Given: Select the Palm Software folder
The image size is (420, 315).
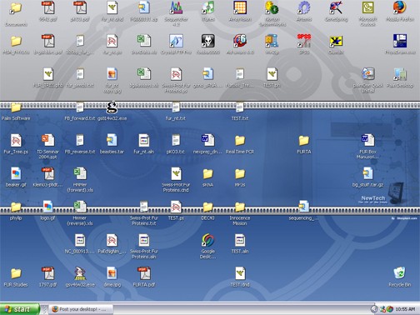Looking at the screenshot, I should point(16,107).
